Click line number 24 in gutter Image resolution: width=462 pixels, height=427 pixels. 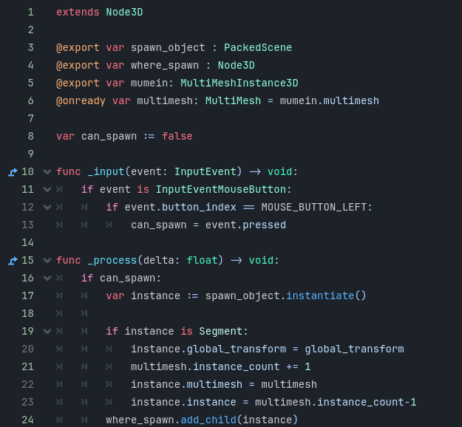tap(27, 420)
